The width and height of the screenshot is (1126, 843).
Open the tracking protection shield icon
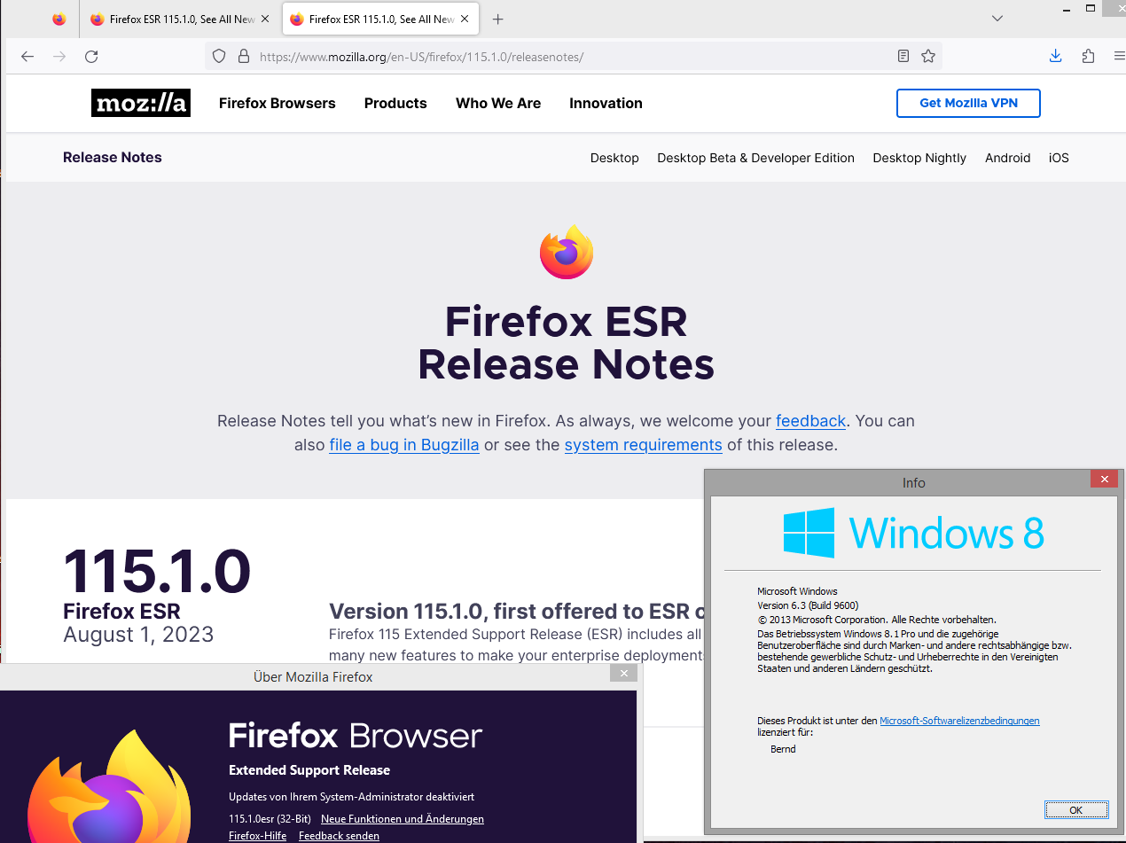pos(219,56)
